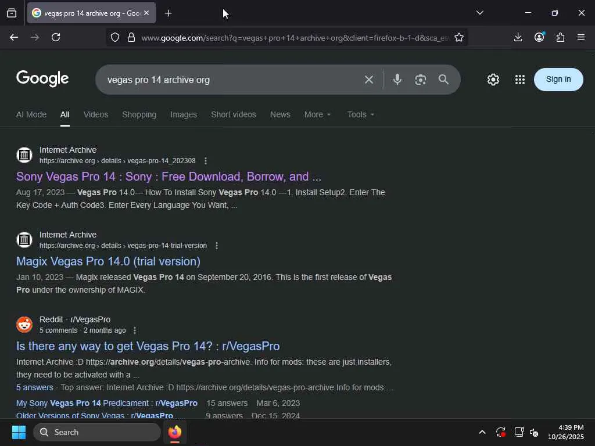
Task: Open the Google apps grid
Action: 520,80
